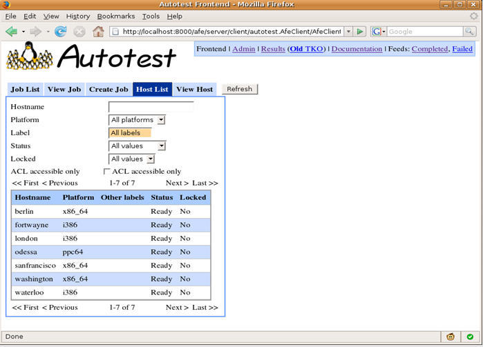Viewport: 483px width, 347px height.
Task: Go back with the green Back arrow
Action: (11, 31)
